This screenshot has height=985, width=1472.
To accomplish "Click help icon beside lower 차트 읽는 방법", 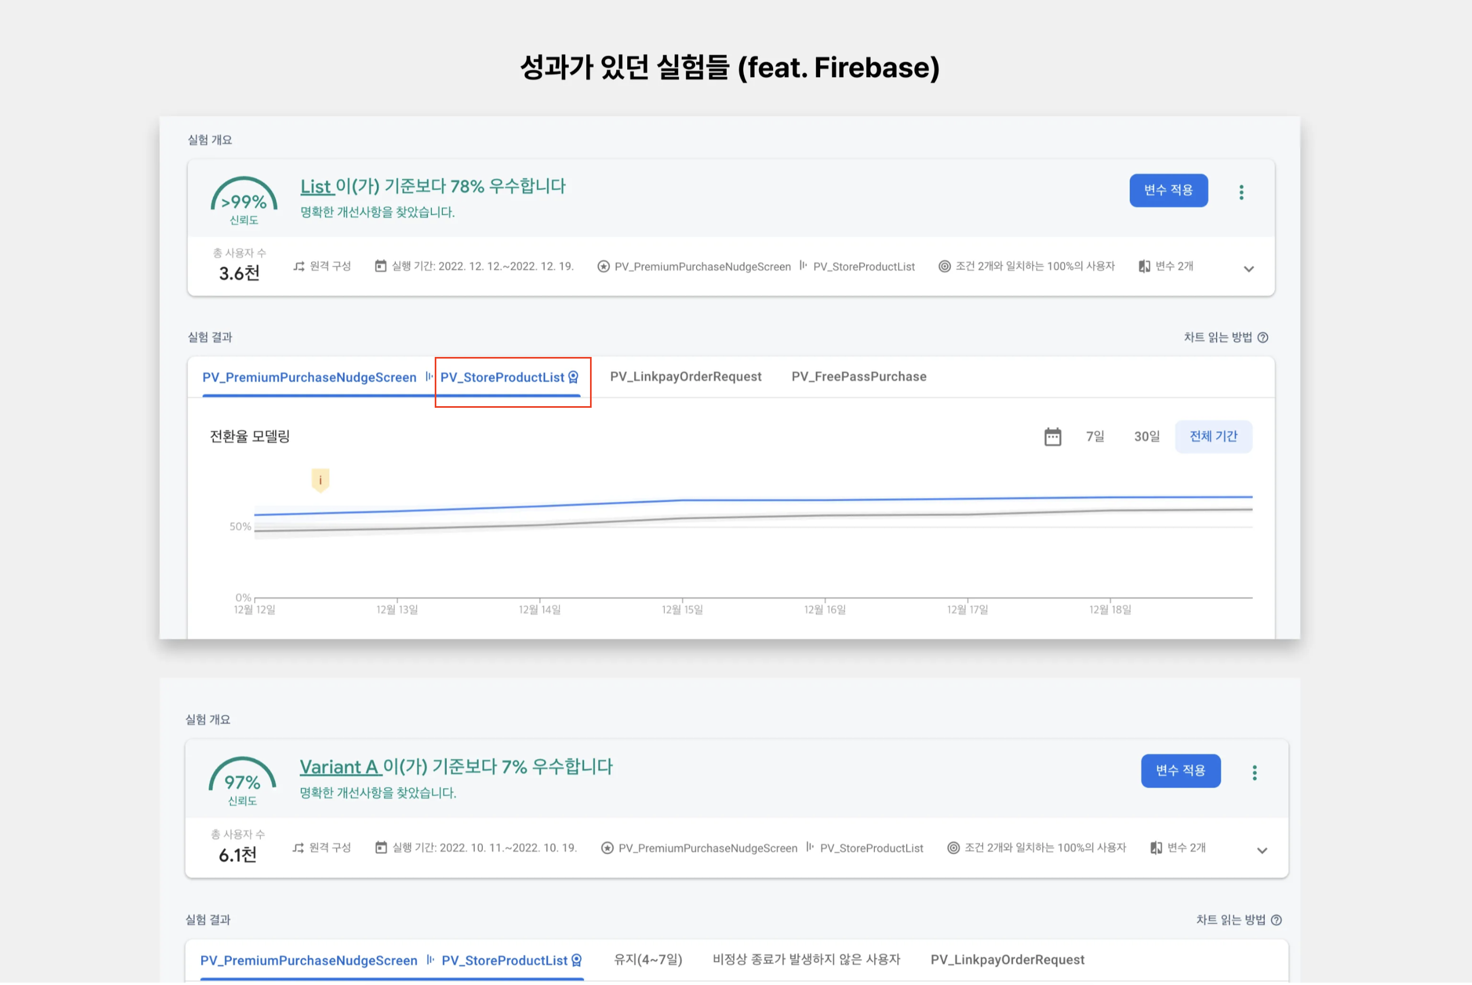I will pyautogui.click(x=1276, y=919).
